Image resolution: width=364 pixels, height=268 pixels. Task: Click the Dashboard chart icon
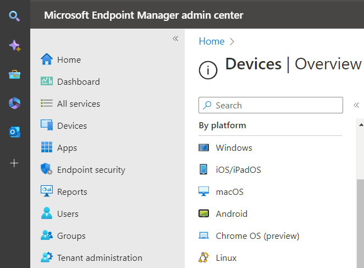(47, 81)
